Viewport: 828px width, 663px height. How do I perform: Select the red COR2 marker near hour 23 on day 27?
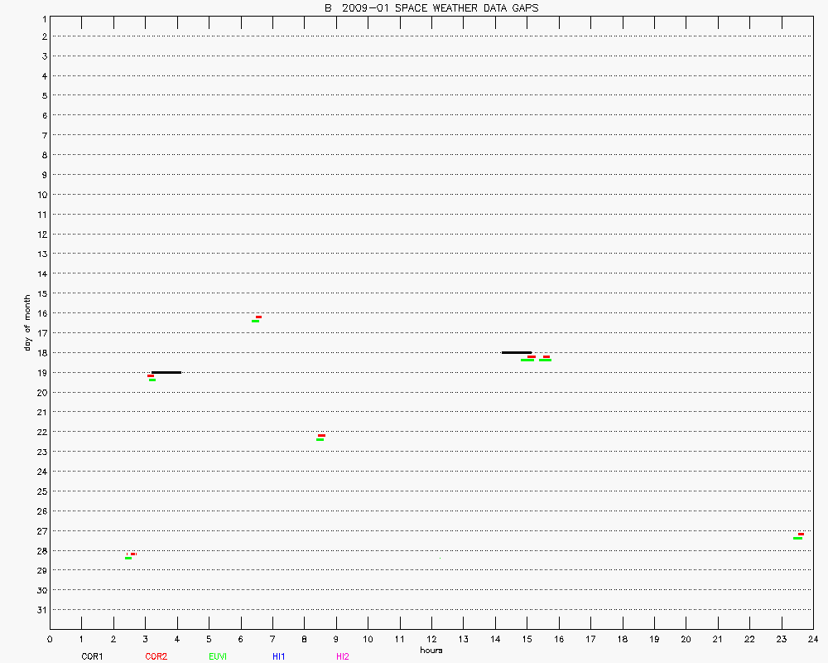click(x=801, y=534)
